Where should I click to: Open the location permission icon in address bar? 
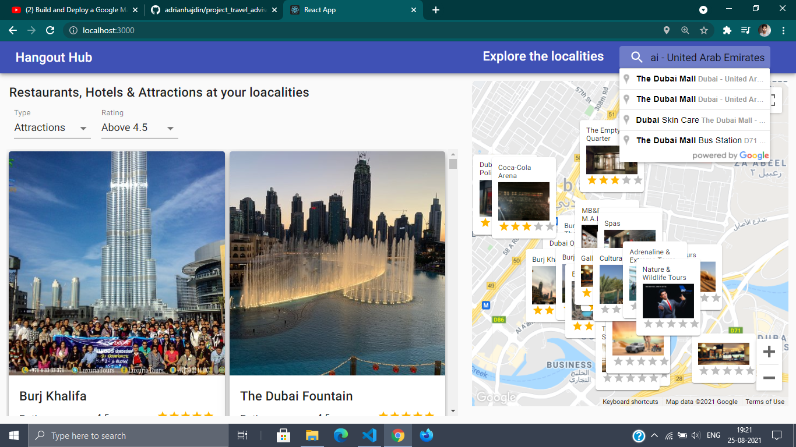(x=667, y=30)
